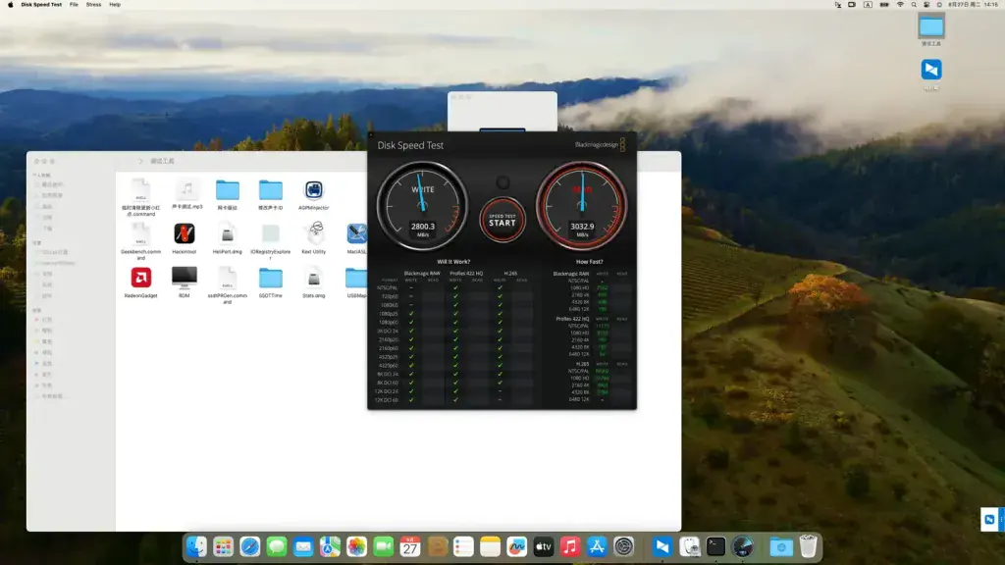Open Terminal from the Dock
The width and height of the screenshot is (1005, 565).
point(715,546)
